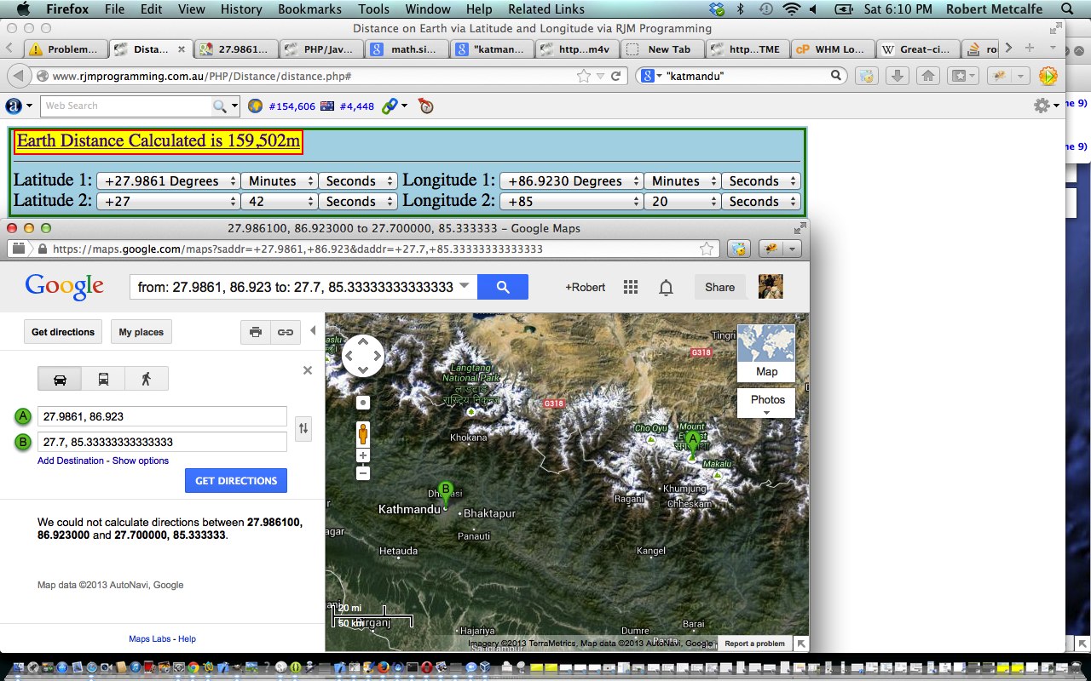Click Show options link
1091x681 pixels.
[x=141, y=461]
